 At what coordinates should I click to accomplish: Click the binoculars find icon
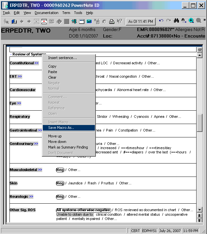coord(176,21)
